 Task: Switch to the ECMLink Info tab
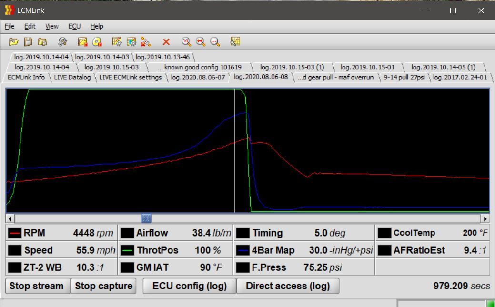26,77
